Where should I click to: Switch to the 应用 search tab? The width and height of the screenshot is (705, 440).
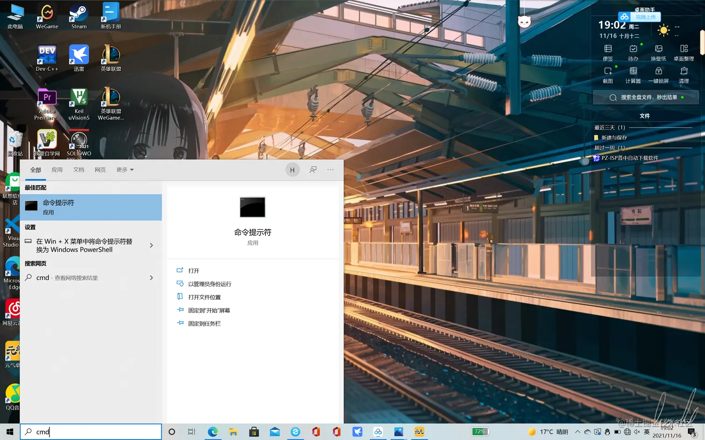[57, 170]
